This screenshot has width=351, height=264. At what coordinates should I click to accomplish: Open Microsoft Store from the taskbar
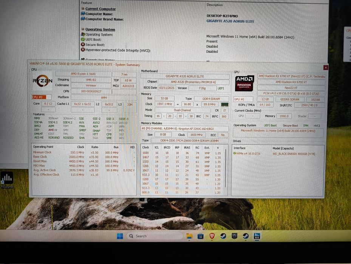[201, 236]
